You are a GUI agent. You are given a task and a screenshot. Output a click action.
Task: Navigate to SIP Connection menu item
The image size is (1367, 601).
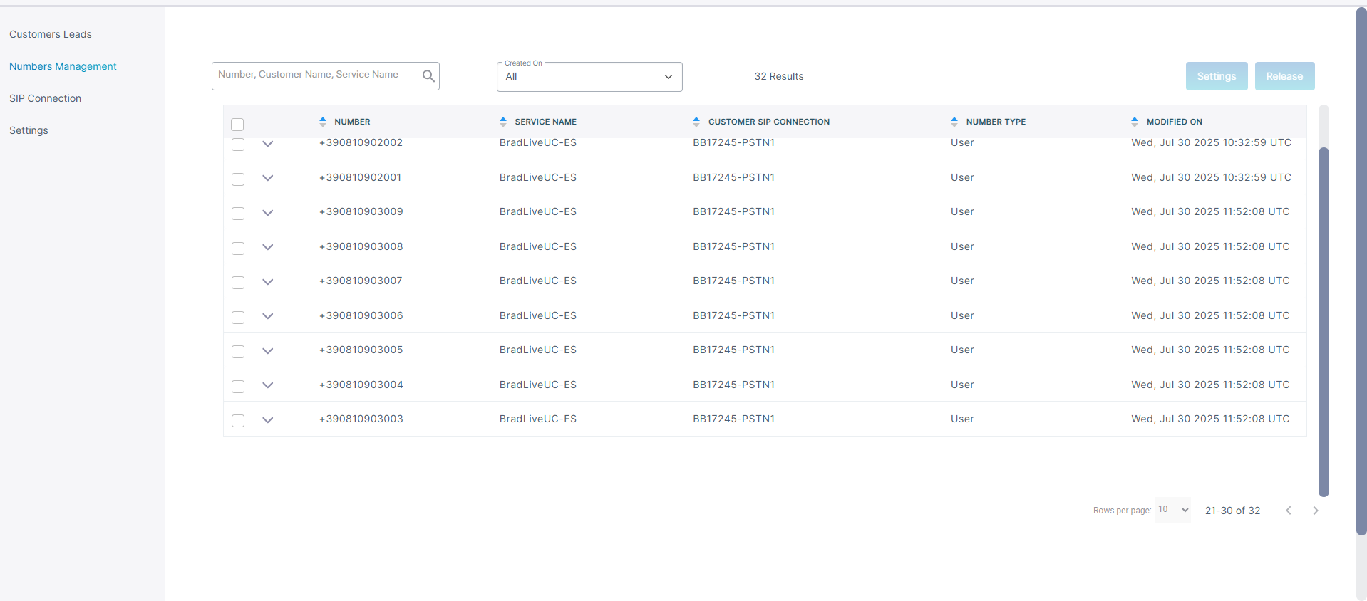[46, 98]
